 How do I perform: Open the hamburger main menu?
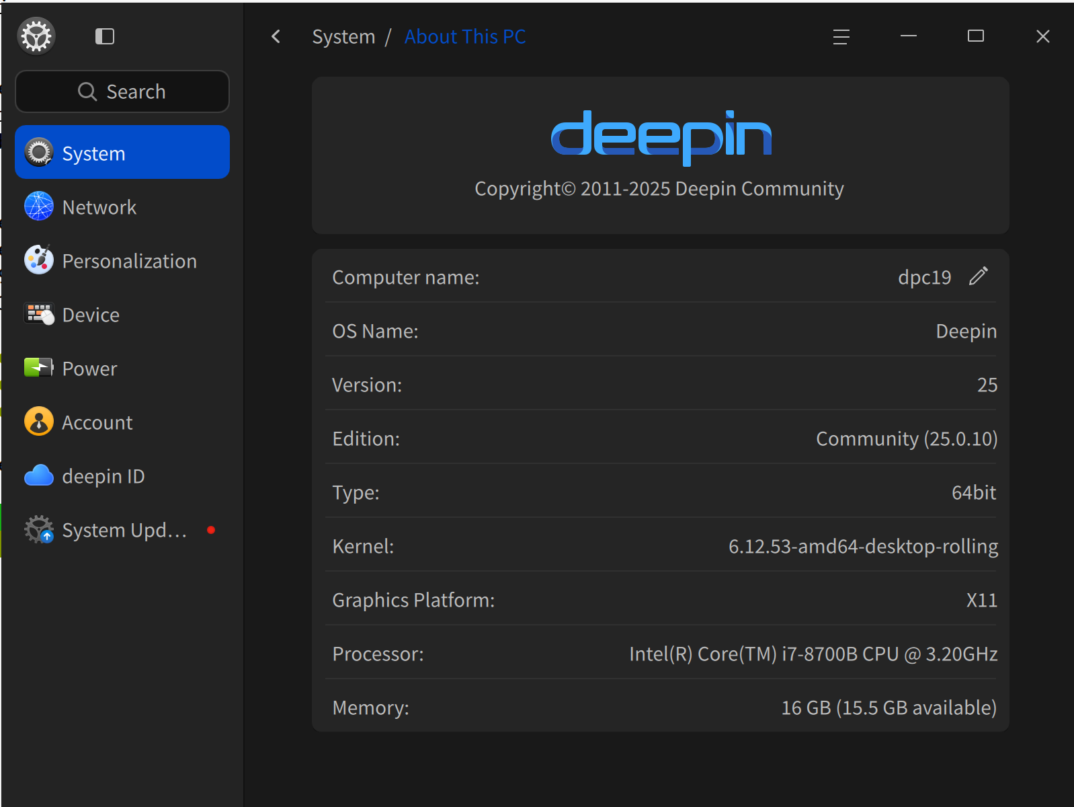(x=841, y=36)
